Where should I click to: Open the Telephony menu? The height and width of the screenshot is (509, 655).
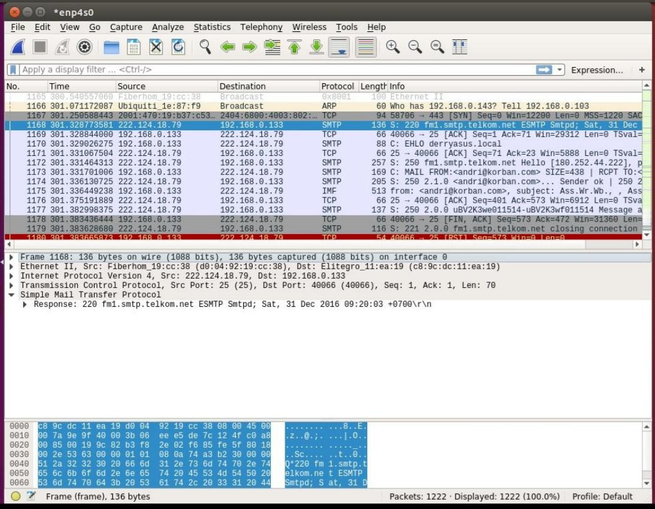(x=261, y=27)
